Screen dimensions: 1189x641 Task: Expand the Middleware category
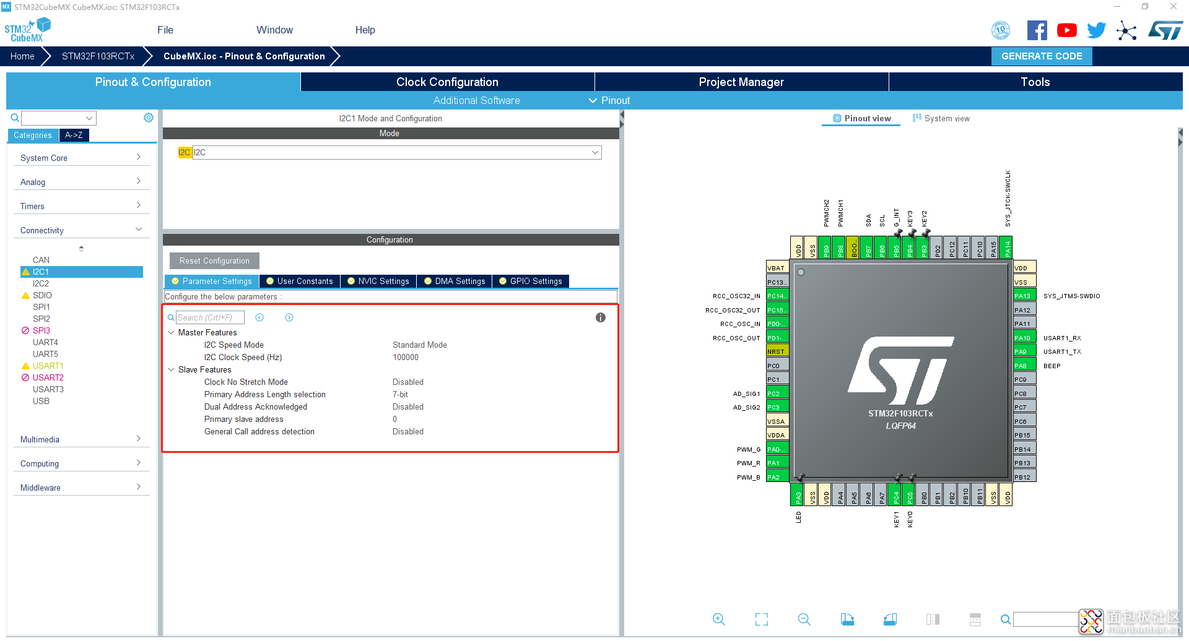81,488
